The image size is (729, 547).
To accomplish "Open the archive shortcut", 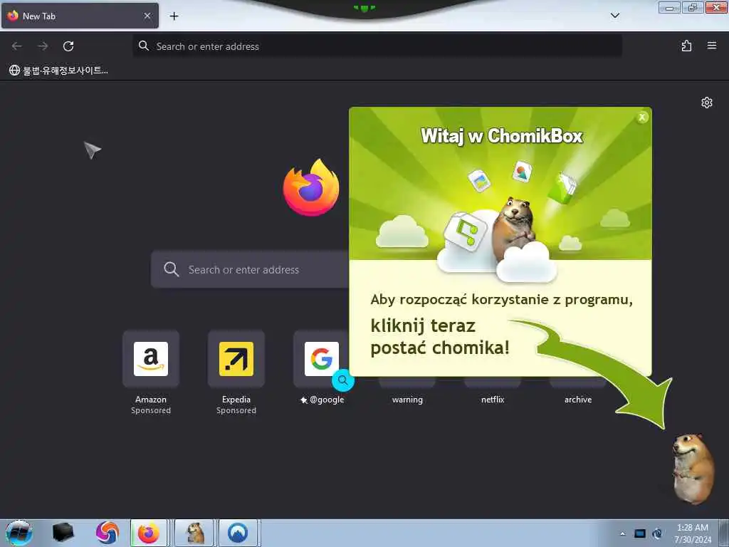I will (578, 400).
